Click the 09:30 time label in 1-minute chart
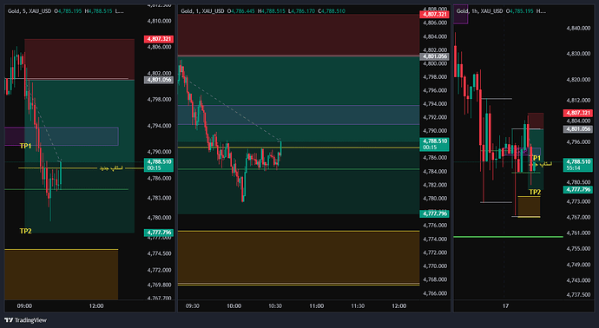Viewport: 599px width, 328px height. [192, 305]
